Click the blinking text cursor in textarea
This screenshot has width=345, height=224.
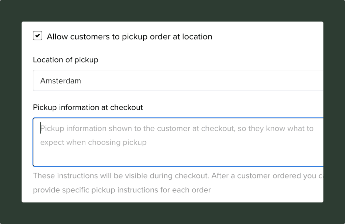41,128
